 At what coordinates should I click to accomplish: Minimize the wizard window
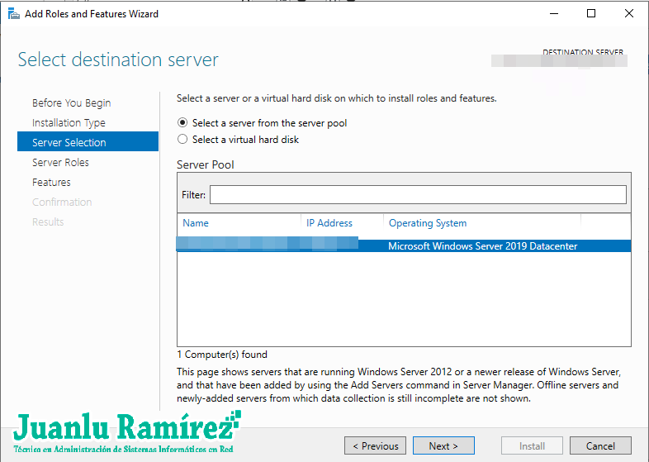[x=553, y=13]
